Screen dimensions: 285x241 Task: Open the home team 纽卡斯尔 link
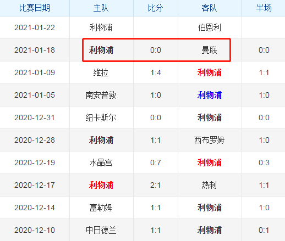[101, 117]
